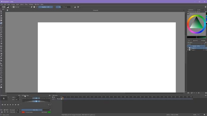Collapse the Layers docker header

(188, 43)
